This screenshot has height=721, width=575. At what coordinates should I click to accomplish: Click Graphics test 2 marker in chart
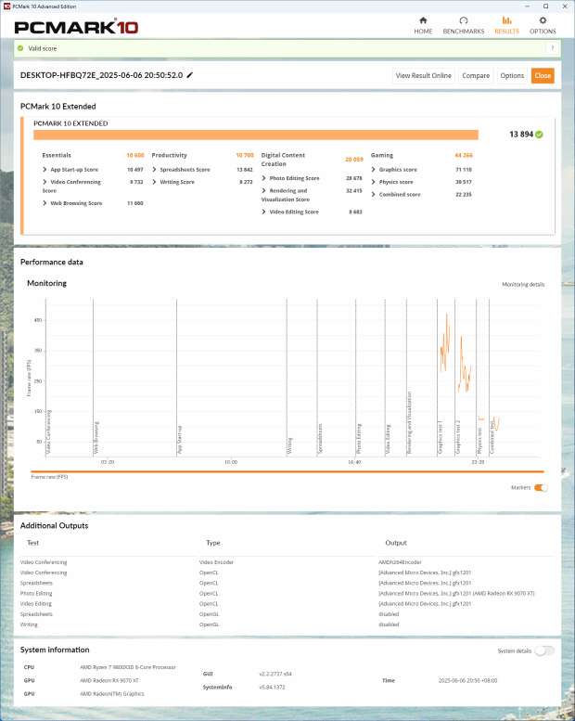click(x=458, y=437)
